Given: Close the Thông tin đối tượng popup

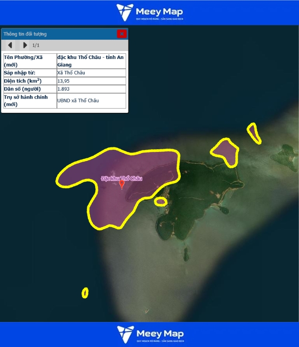Looking at the screenshot, I should coord(121,34).
